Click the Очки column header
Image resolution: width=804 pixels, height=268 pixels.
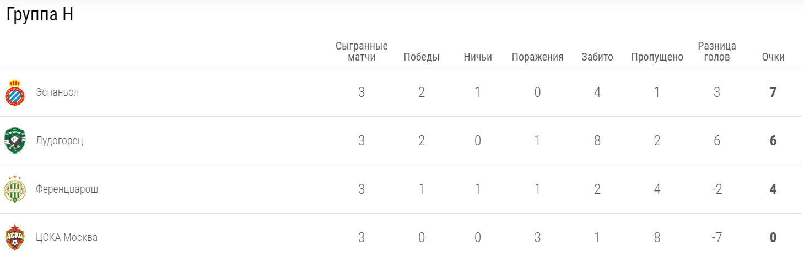click(773, 57)
